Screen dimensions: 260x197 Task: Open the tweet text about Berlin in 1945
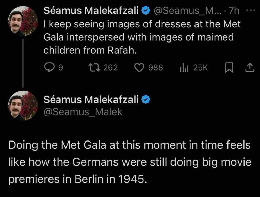click(130, 162)
